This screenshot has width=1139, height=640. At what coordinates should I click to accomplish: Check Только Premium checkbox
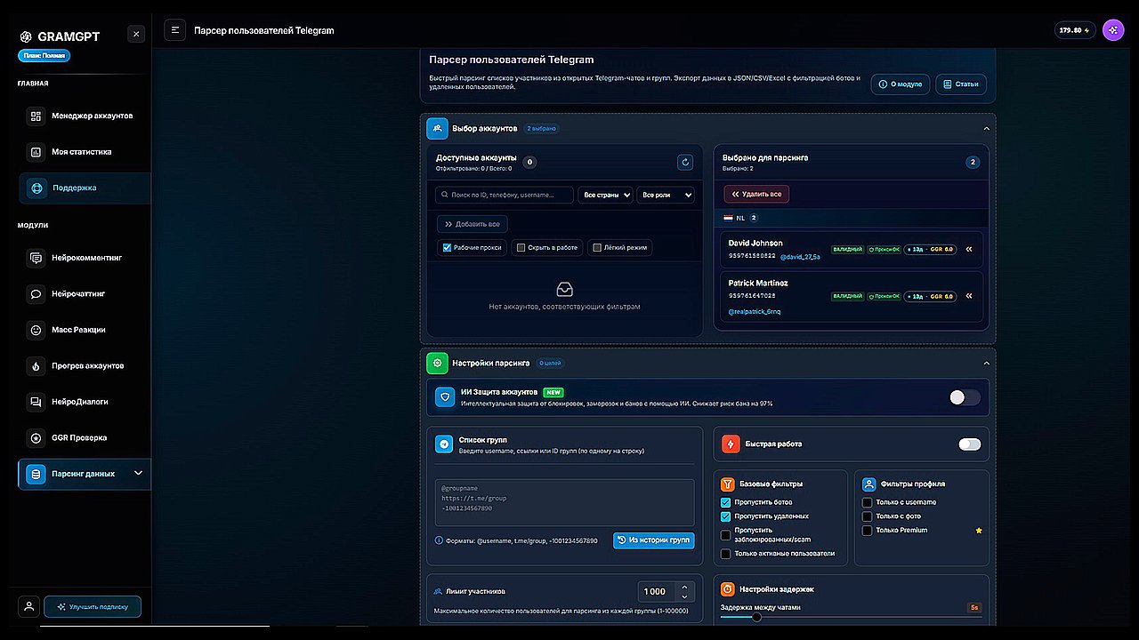pos(868,531)
